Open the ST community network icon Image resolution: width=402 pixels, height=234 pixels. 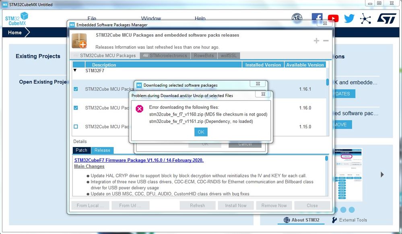[365, 19]
